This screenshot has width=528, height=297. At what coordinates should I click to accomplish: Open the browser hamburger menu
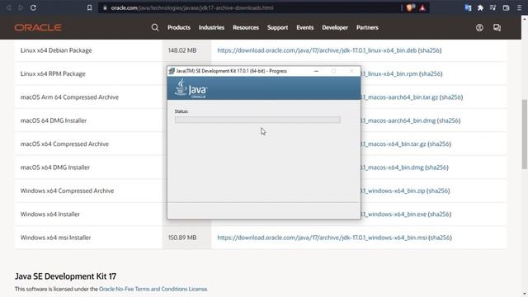[x=519, y=7]
